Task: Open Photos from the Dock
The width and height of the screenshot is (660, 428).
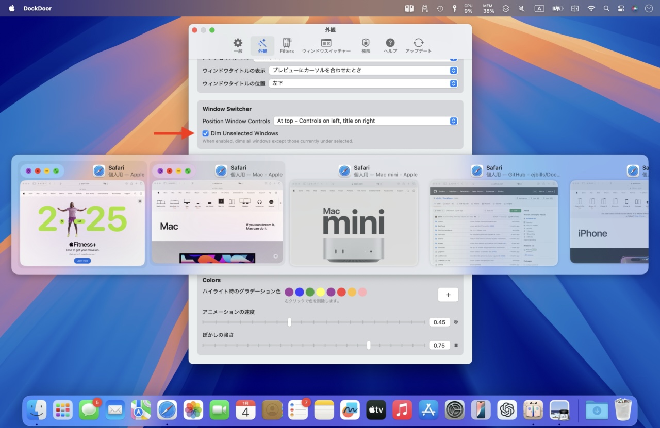Action: 193,410
